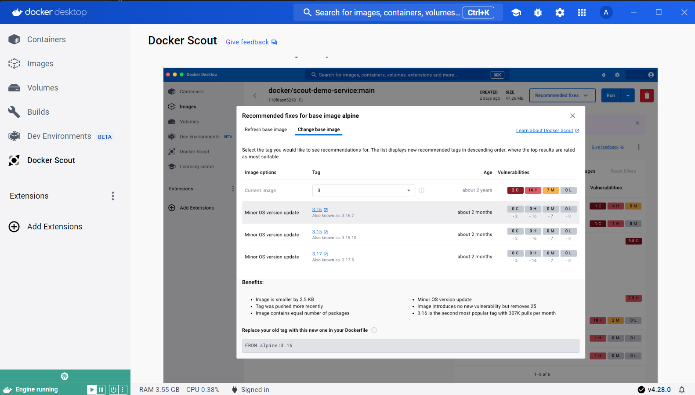Viewport: 695px width, 395px height.
Task: Open notifications bell in the footer
Action: point(682,390)
